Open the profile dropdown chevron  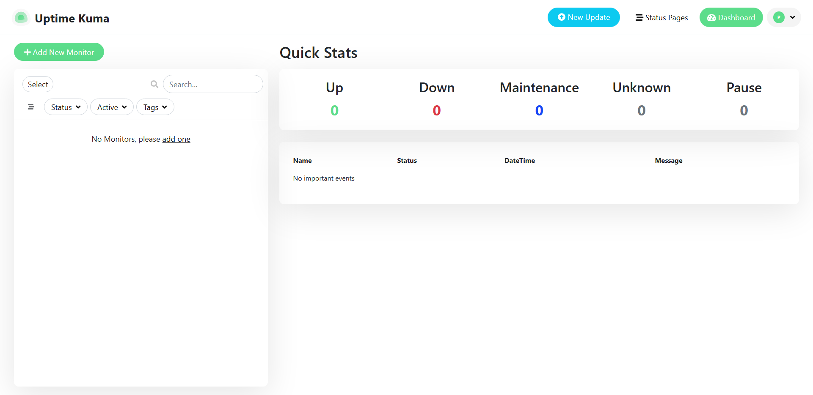793,17
